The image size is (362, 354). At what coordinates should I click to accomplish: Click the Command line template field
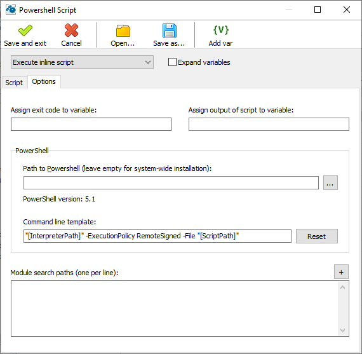click(158, 236)
